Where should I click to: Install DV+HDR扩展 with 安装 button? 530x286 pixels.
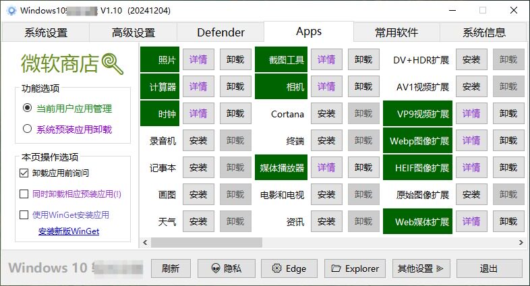[x=471, y=59]
